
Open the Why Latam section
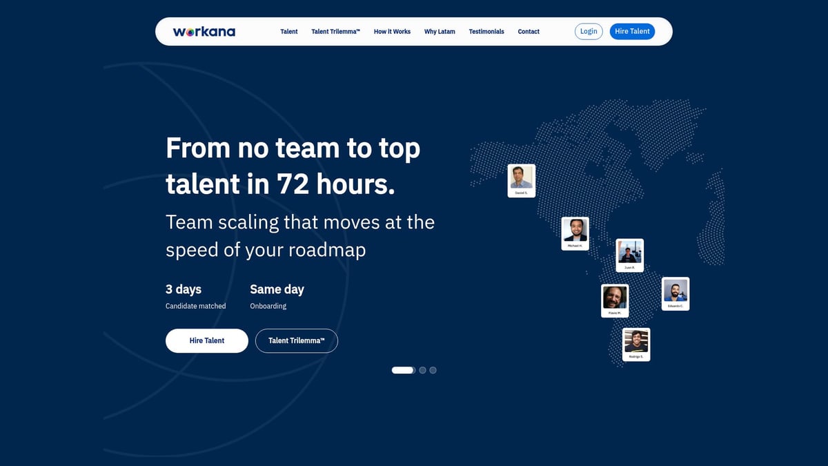[x=440, y=31]
